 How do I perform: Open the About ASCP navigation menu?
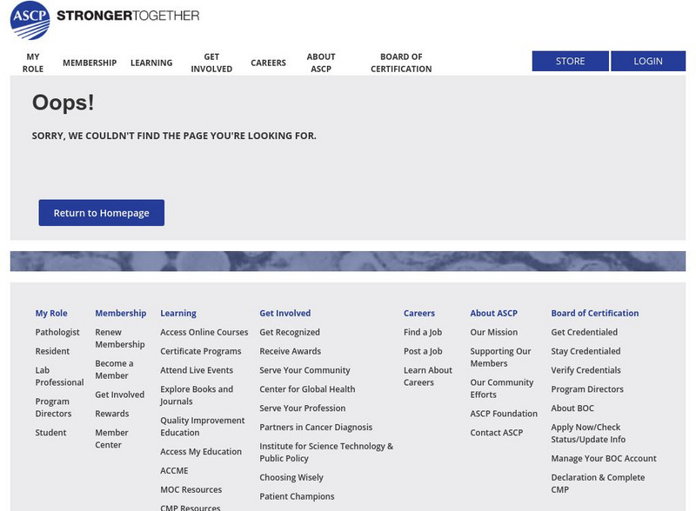pyautogui.click(x=321, y=63)
